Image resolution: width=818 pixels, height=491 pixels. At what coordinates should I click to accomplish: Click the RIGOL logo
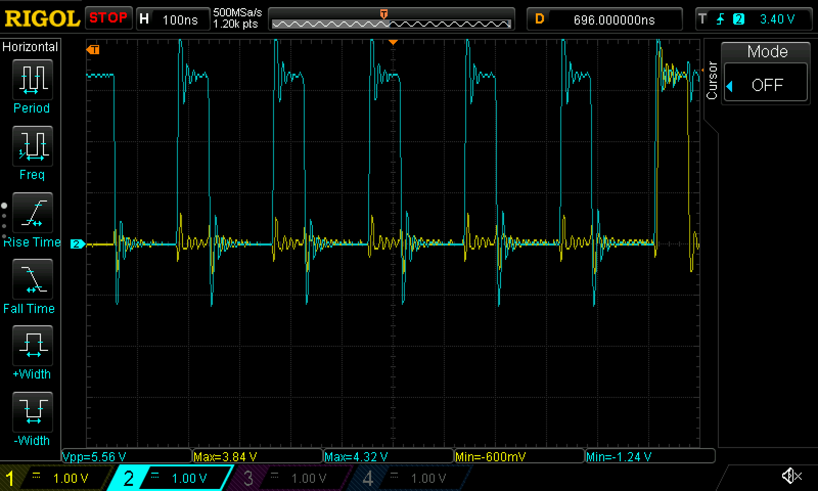coord(42,19)
